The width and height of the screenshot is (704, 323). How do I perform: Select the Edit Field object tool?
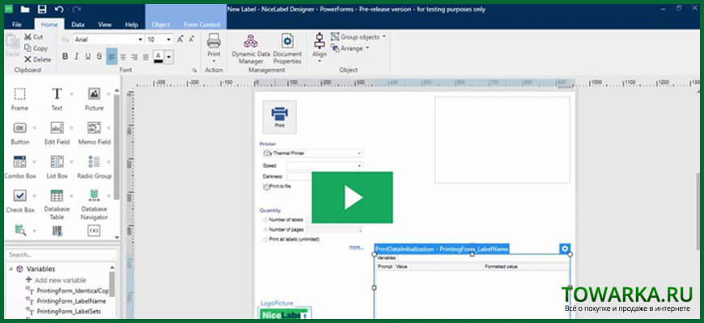pos(57,133)
